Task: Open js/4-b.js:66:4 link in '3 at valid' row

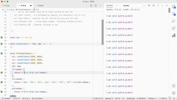Action: (125, 61)
